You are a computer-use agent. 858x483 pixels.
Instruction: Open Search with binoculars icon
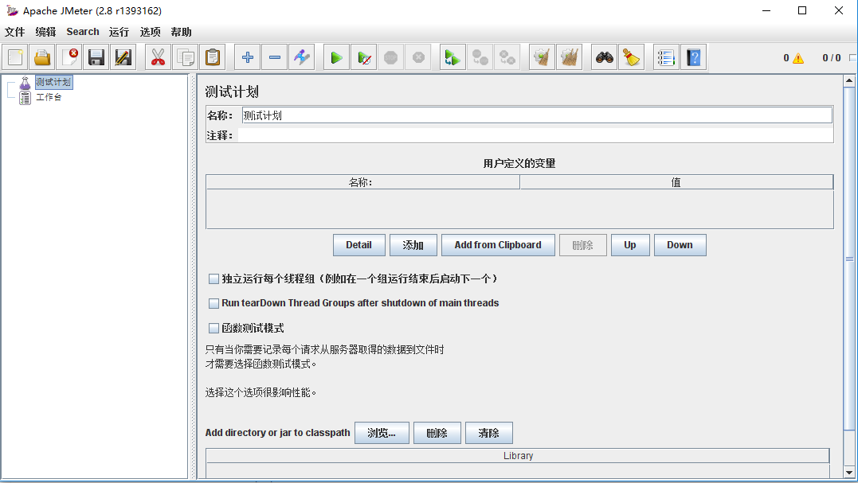(604, 57)
